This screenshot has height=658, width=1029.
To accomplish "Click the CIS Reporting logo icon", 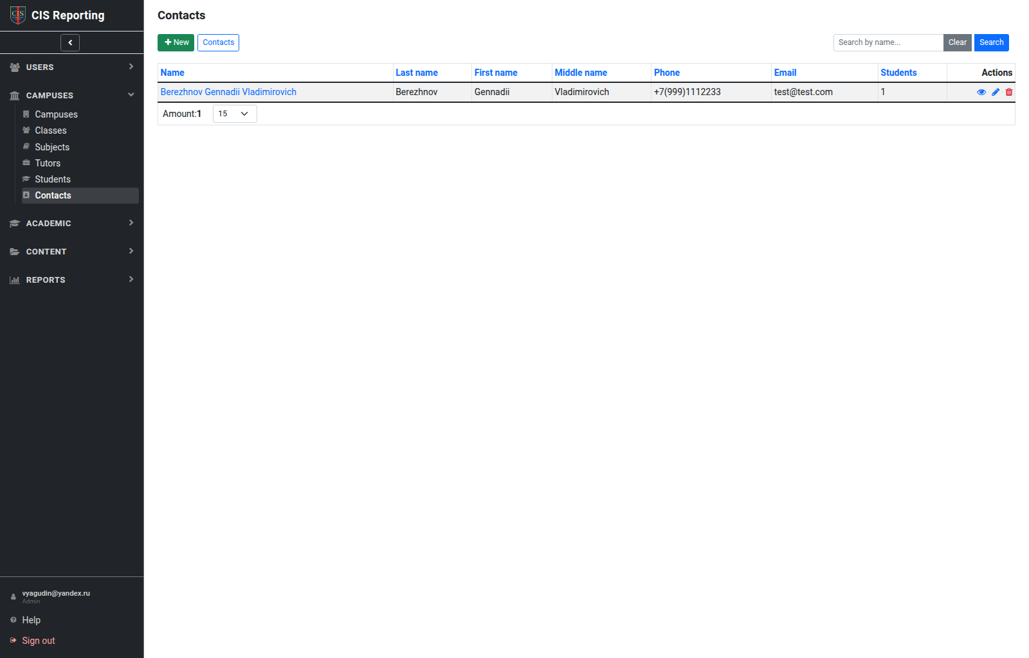I will [x=18, y=15].
